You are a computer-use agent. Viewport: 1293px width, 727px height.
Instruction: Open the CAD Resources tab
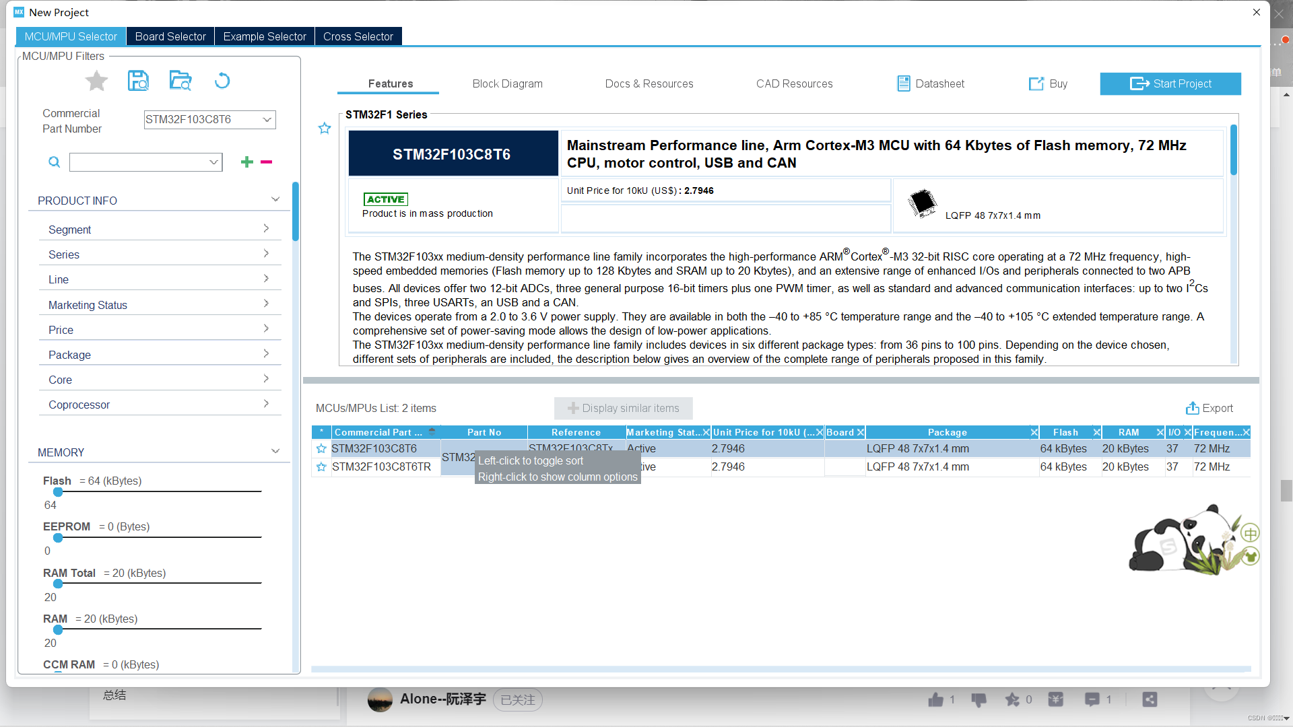[795, 83]
